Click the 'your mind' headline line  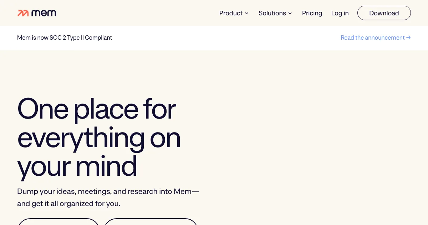77,166
